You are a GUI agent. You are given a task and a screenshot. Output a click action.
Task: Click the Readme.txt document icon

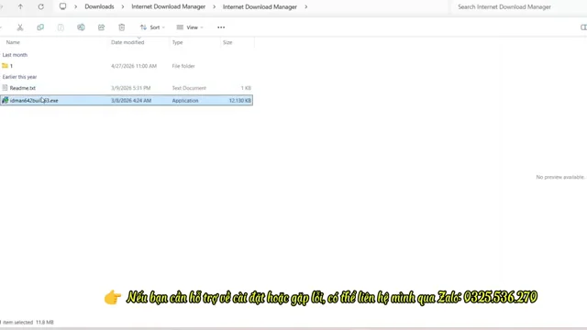(5, 88)
